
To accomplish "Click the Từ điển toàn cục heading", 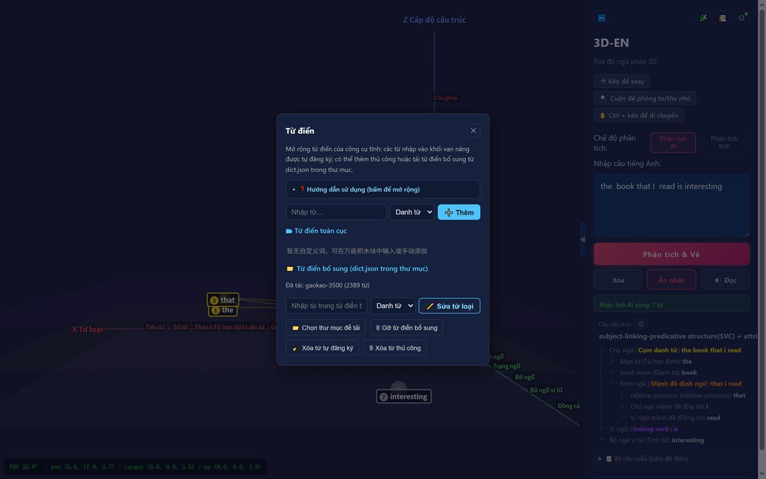I will pyautogui.click(x=317, y=231).
